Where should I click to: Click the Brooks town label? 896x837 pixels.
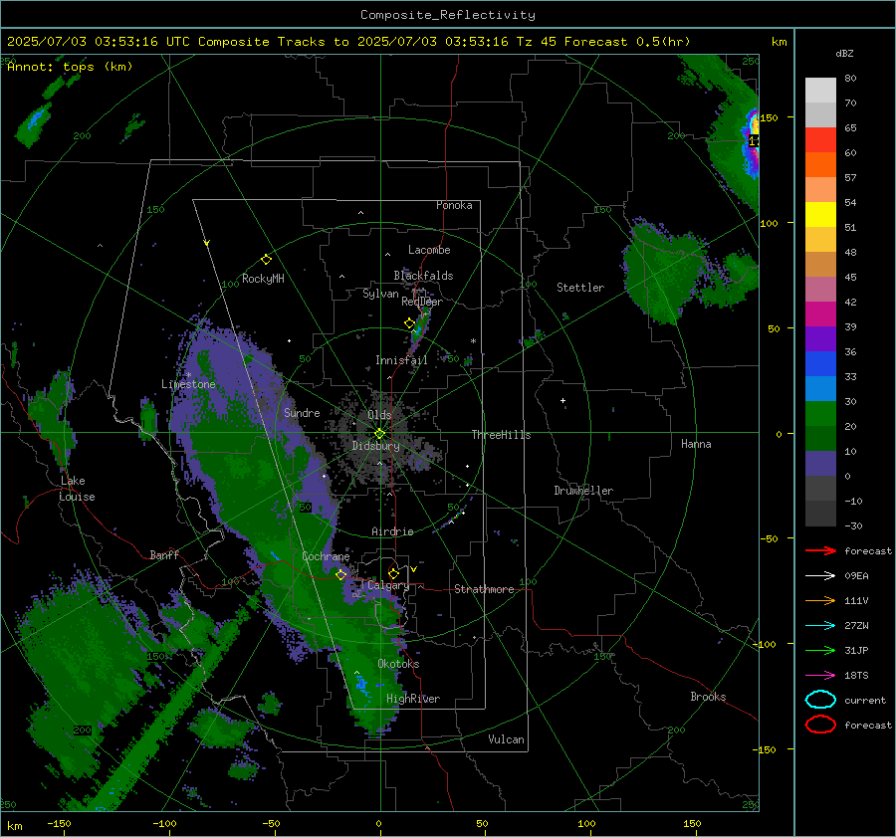tap(708, 697)
